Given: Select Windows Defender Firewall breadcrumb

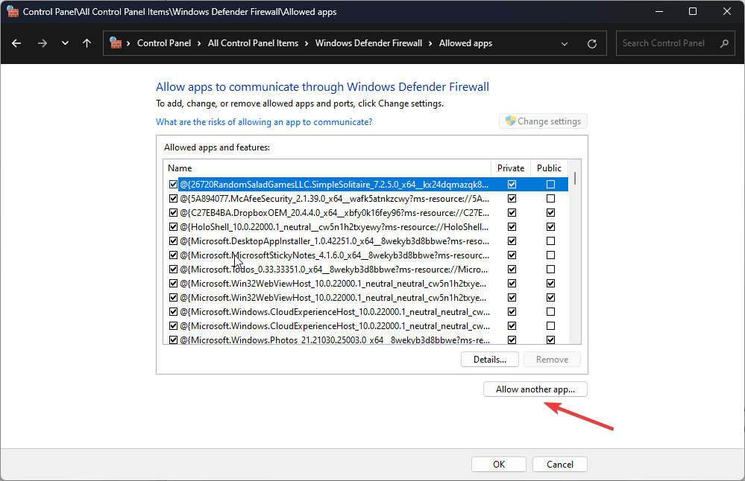Looking at the screenshot, I should (368, 43).
